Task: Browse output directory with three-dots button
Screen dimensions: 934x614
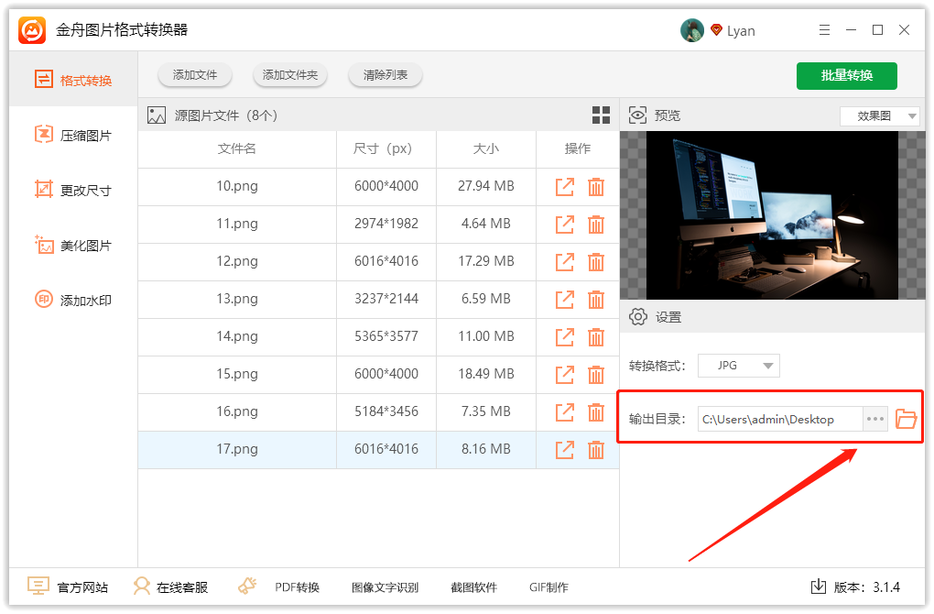Action: pos(875,419)
